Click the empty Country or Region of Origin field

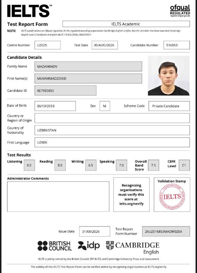[112, 118]
